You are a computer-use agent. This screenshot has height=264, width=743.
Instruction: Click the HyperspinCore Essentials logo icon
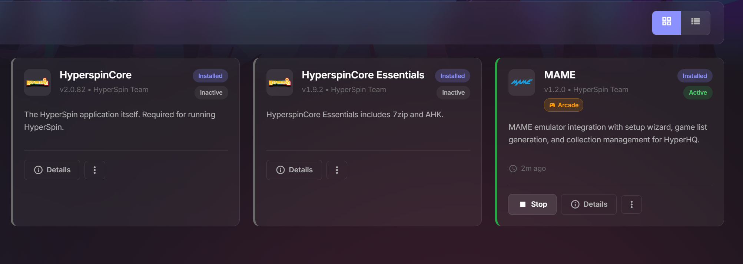[280, 82]
